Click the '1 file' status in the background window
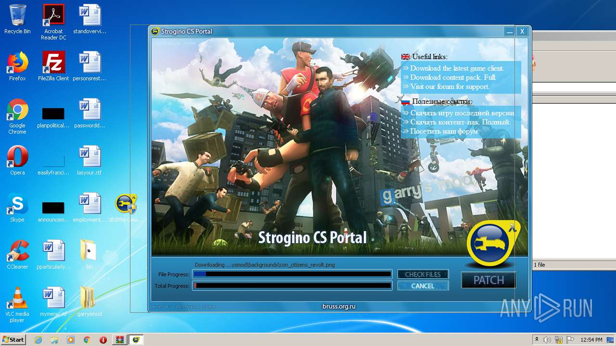This screenshot has height=346, width=616. pyautogui.click(x=539, y=265)
